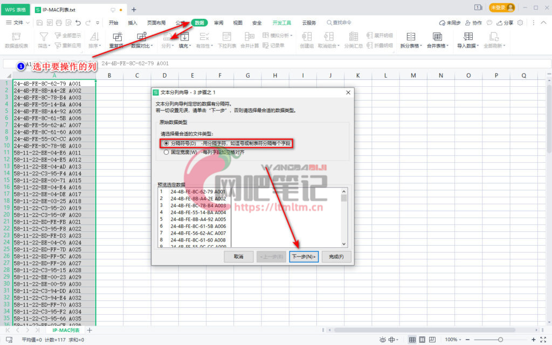Switch to the 审阅 ribbon tab
Viewport: 552px width, 345px height.
(x=219, y=23)
